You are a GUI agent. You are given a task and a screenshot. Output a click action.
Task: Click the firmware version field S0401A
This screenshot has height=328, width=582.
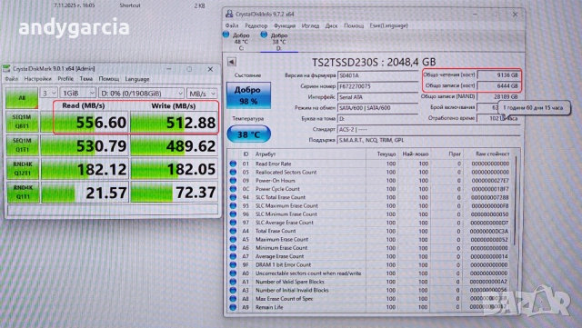[378, 75]
